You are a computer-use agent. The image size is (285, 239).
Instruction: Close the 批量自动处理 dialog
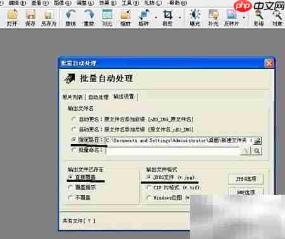(x=269, y=63)
